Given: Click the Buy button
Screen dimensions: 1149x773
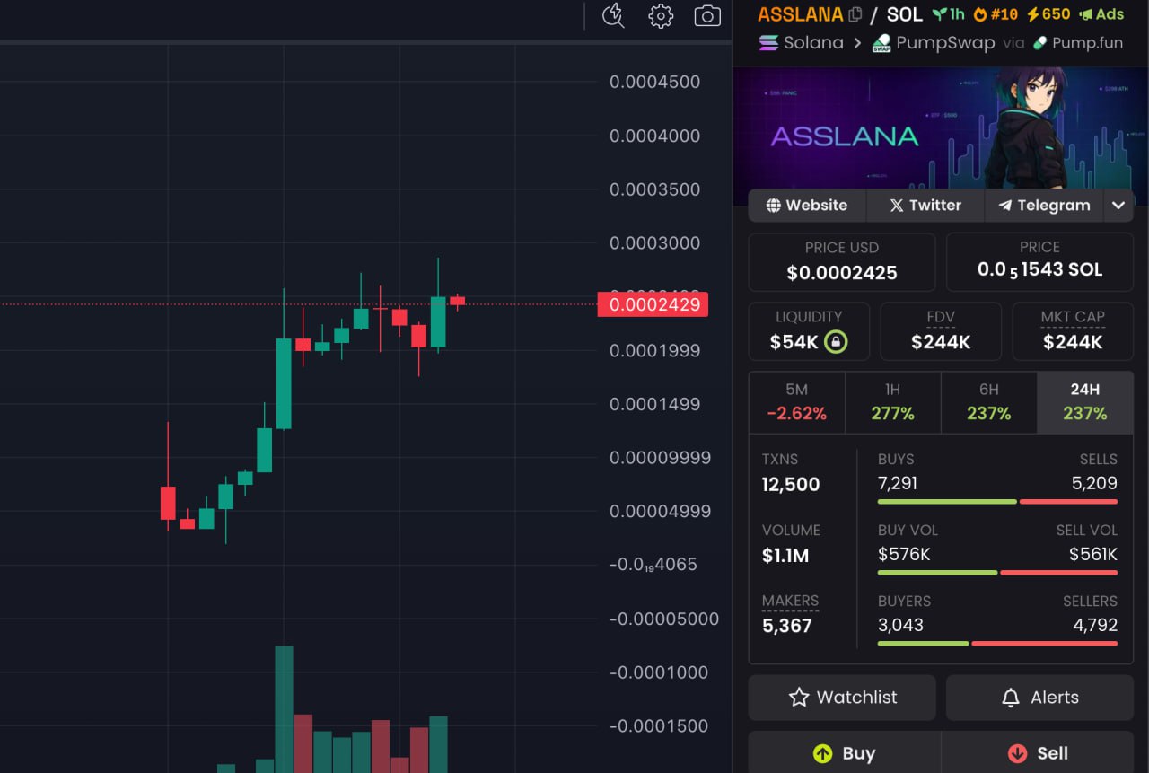Looking at the screenshot, I should 844,752.
